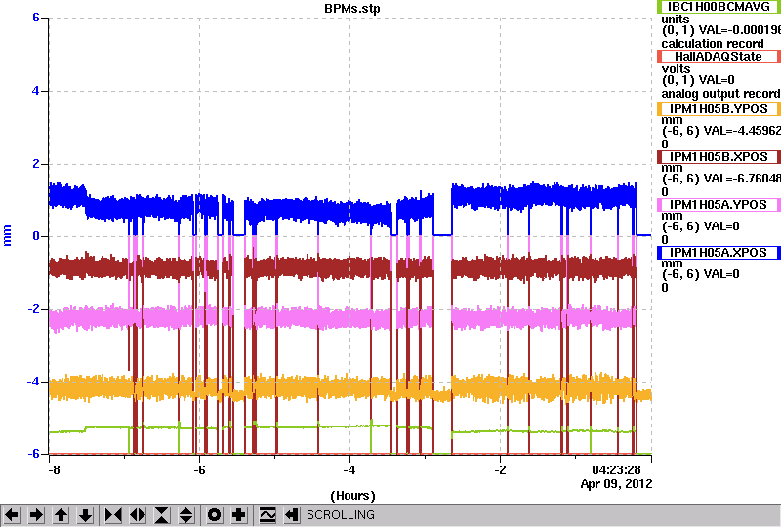Click the (Hours) x-axis label
Screen dimensions: 781x527
coord(352,496)
